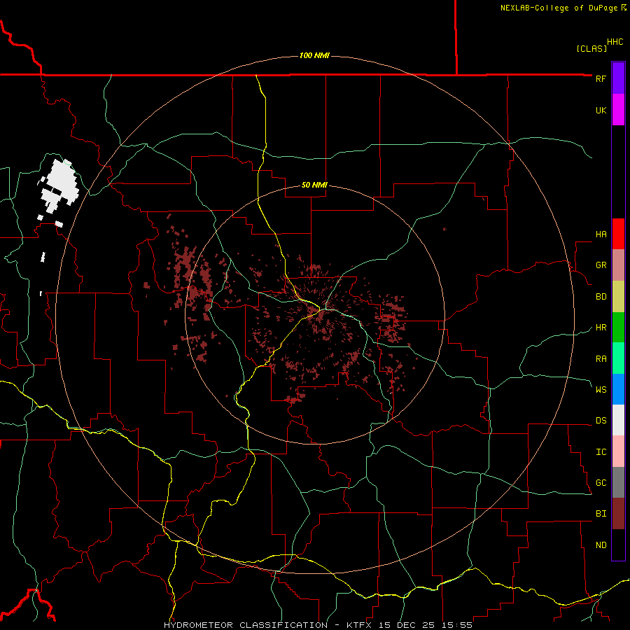Click the BI legend label
Viewport: 630px width, 630px height.
601,514
